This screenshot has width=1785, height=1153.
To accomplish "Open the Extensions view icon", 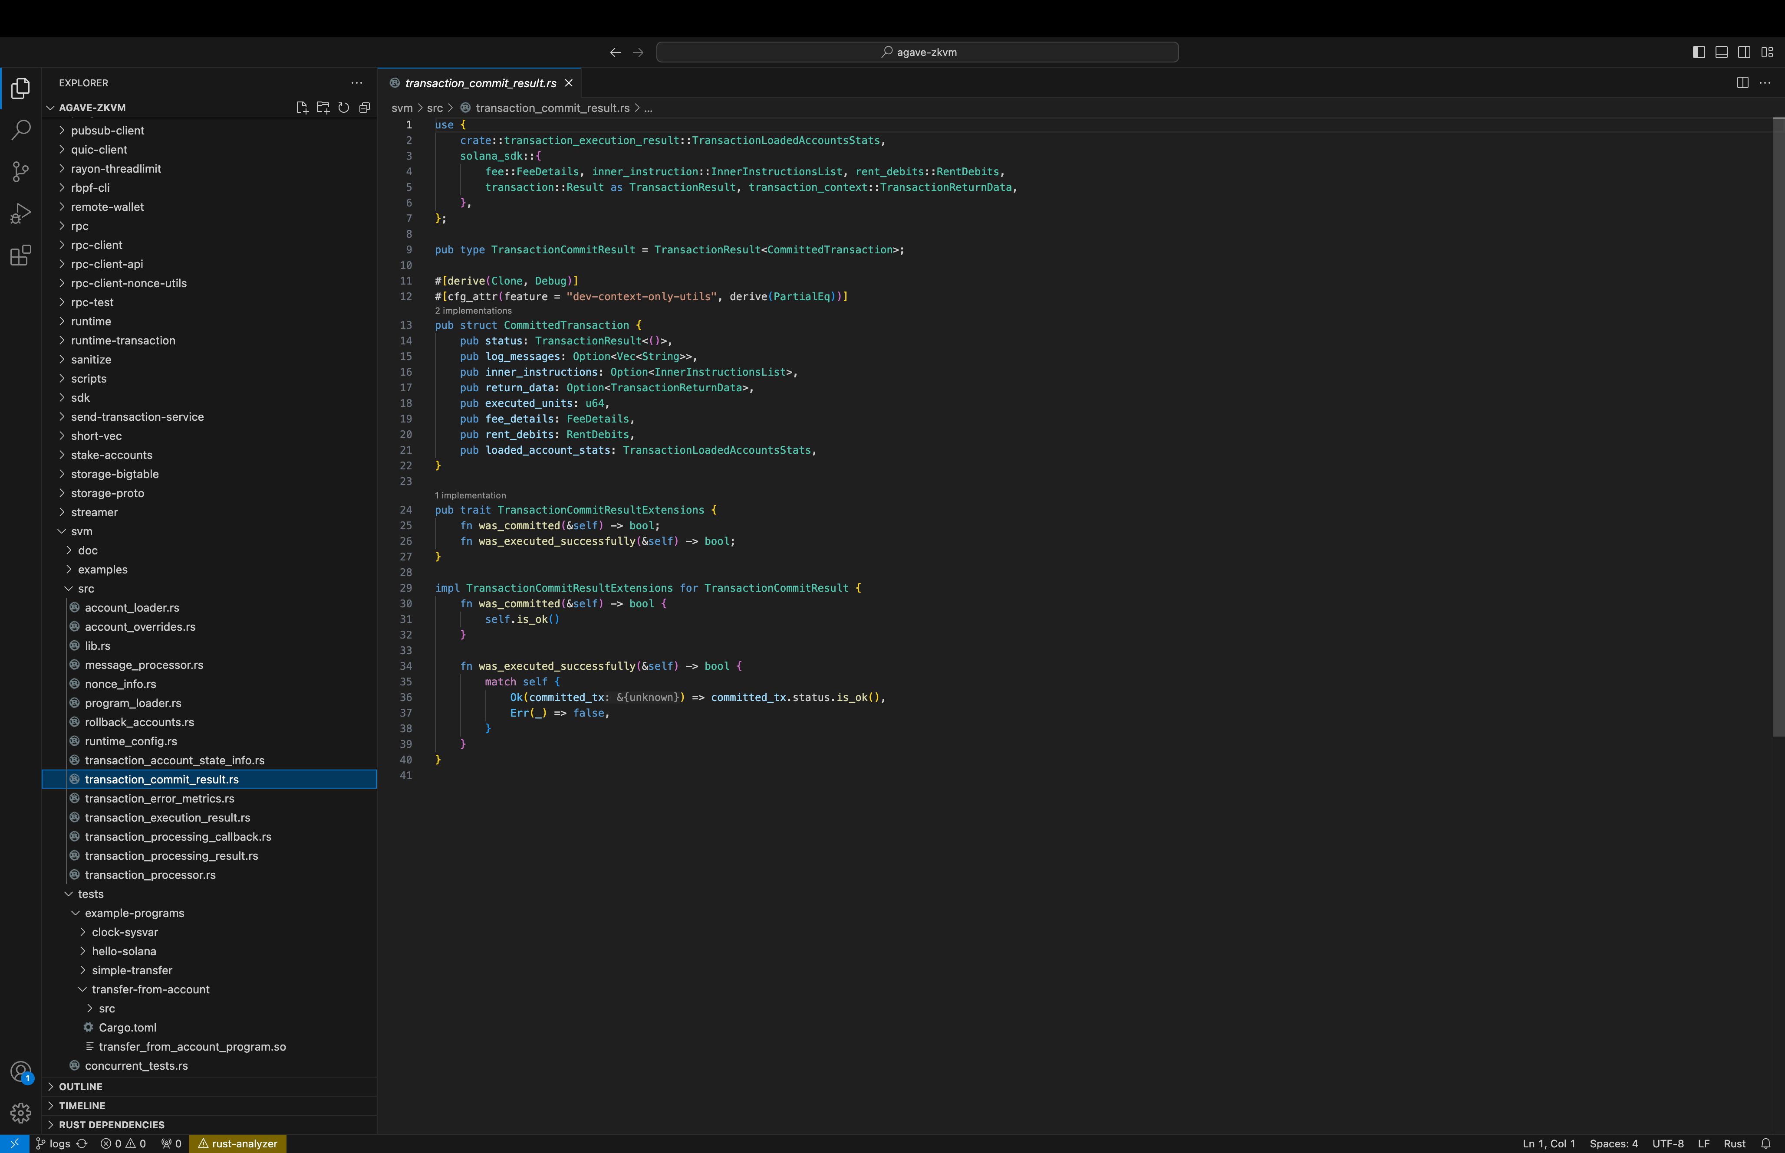I will pos(21,255).
